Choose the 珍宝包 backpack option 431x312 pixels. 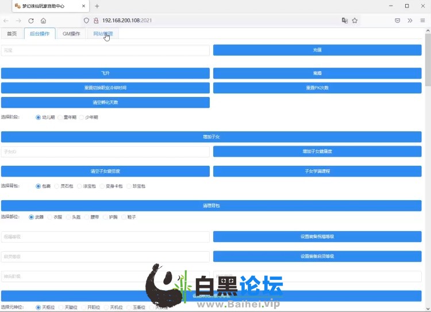tap(136, 186)
